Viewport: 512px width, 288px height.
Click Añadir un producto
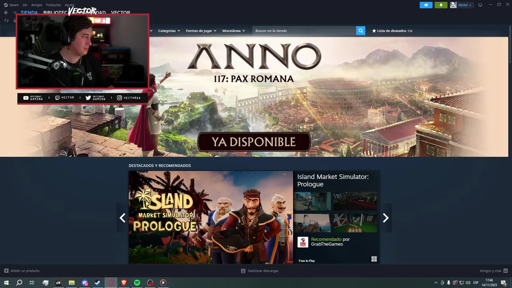[x=22, y=271]
